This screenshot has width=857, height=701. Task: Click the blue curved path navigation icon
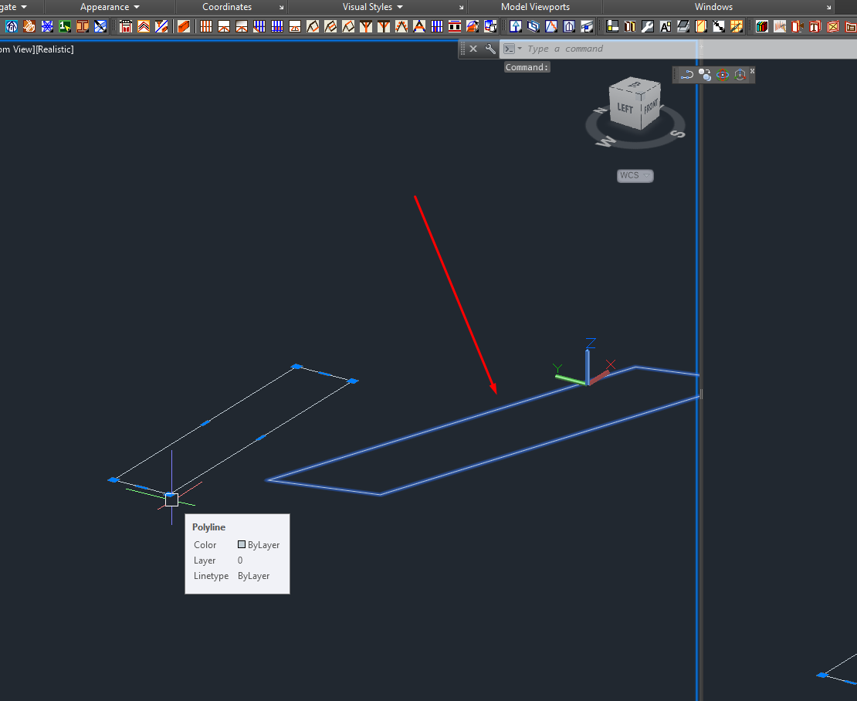pyautogui.click(x=687, y=75)
